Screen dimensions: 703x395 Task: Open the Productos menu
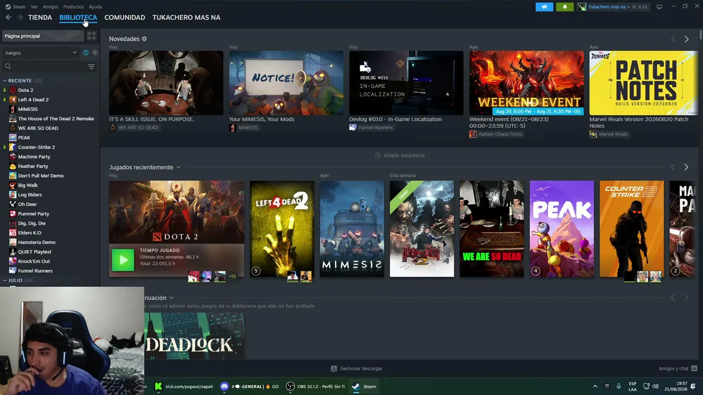pos(74,7)
